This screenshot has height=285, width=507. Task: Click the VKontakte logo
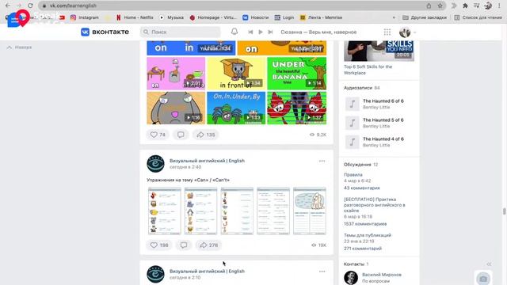105,32
